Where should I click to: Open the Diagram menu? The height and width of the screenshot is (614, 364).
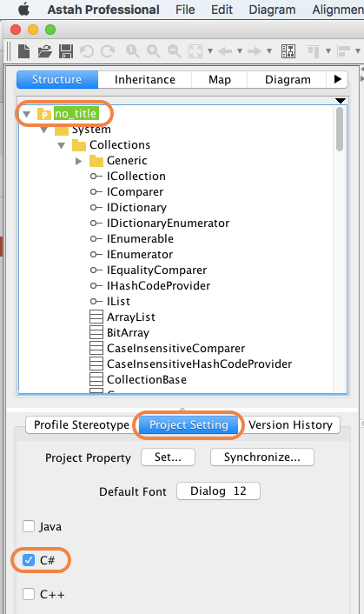pyautogui.click(x=272, y=10)
